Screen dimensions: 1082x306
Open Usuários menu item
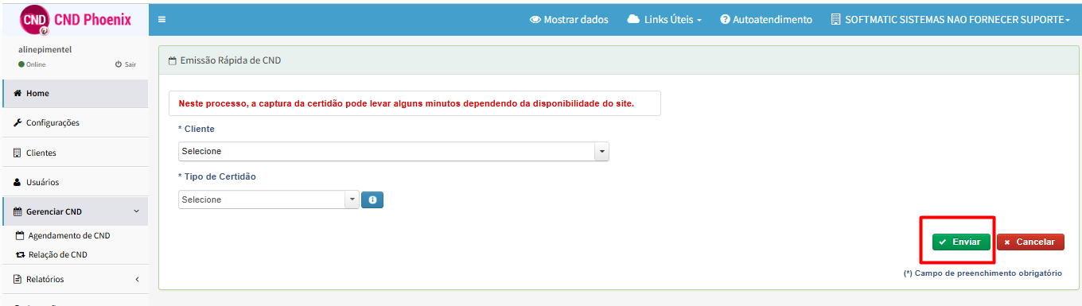click(75, 182)
